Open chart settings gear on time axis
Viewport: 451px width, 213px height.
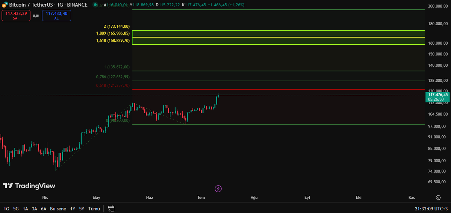click(x=438, y=197)
